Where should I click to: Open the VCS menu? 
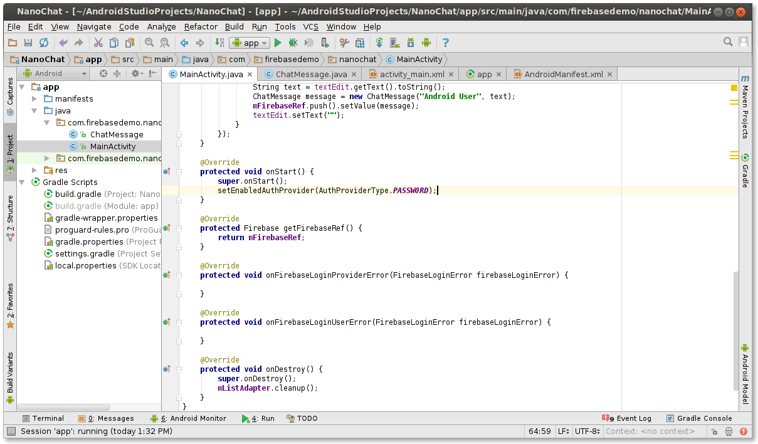pos(311,26)
